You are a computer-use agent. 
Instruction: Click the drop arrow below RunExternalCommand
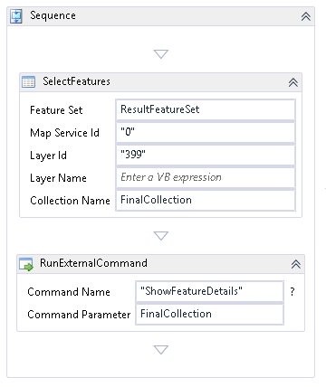click(x=161, y=350)
